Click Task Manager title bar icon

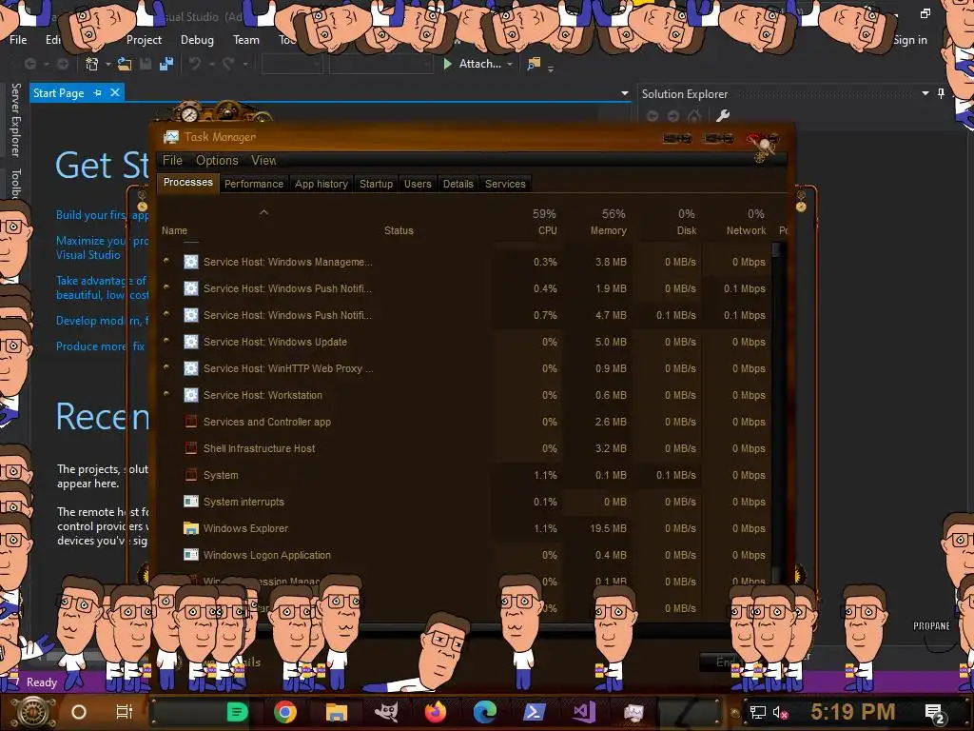[x=171, y=137]
